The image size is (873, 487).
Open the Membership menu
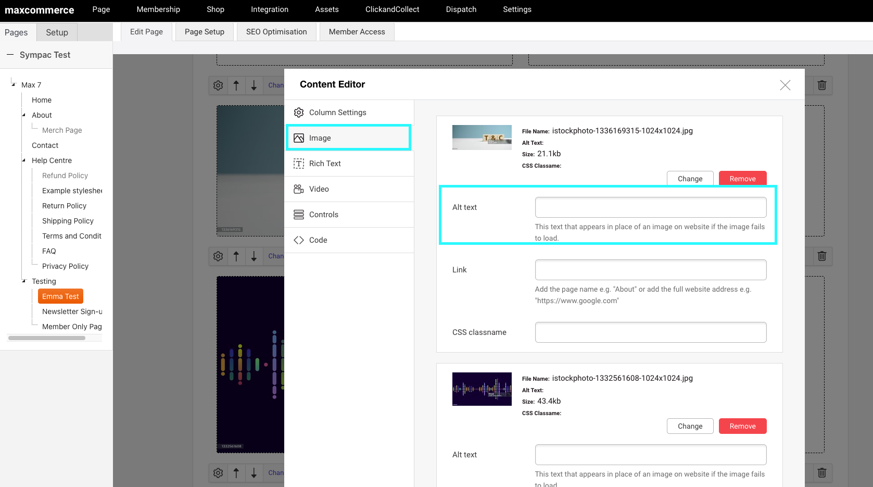click(x=158, y=9)
